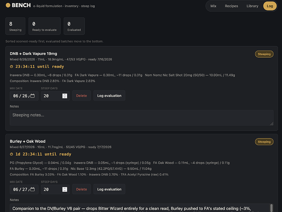Switch to the Mix tab
The image size is (282, 212).
coord(213,6)
